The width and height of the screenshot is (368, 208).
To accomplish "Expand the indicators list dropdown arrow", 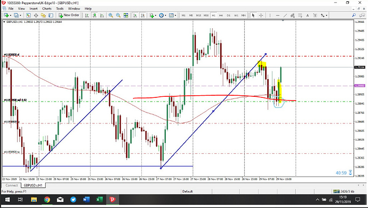I will point(156,15).
